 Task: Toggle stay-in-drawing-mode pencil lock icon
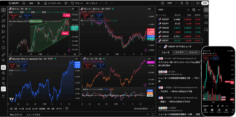(3, 73)
